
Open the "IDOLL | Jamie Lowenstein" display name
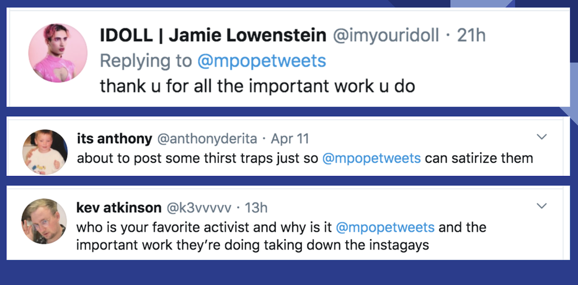point(213,35)
